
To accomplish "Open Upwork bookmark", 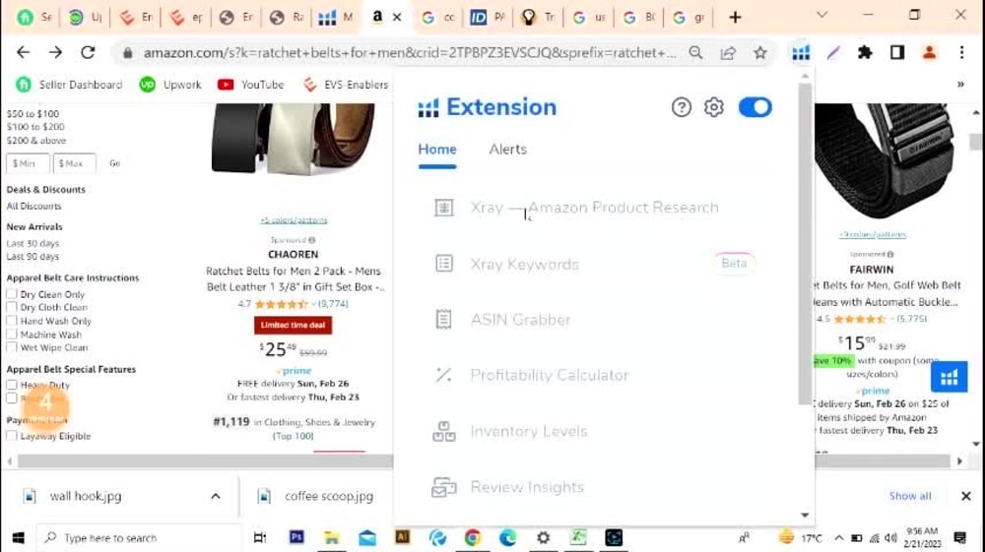I will [170, 85].
